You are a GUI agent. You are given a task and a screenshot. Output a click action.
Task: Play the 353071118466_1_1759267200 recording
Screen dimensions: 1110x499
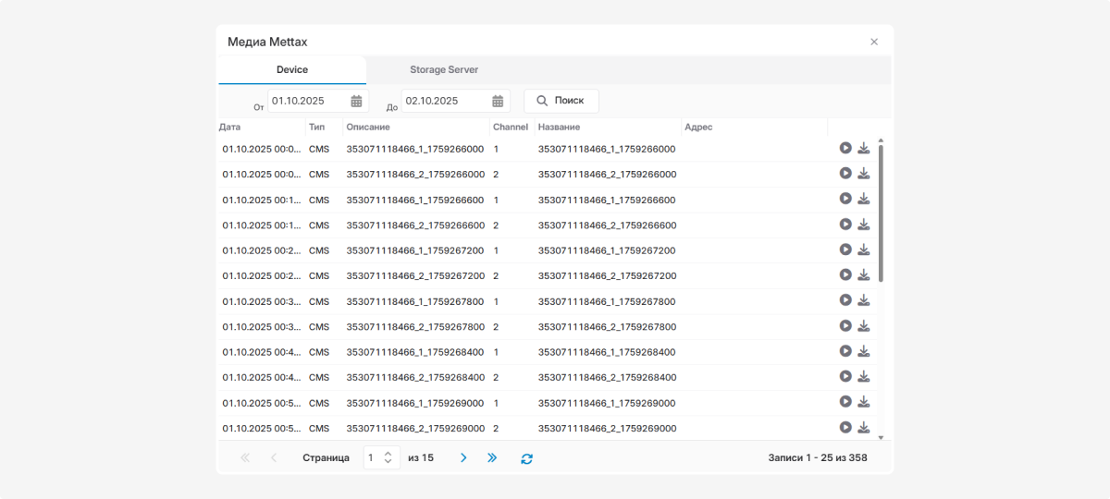tap(845, 249)
